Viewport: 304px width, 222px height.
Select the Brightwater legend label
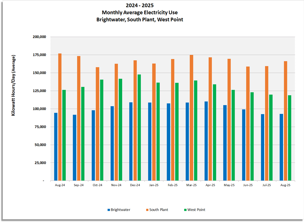pyautogui.click(x=120, y=210)
